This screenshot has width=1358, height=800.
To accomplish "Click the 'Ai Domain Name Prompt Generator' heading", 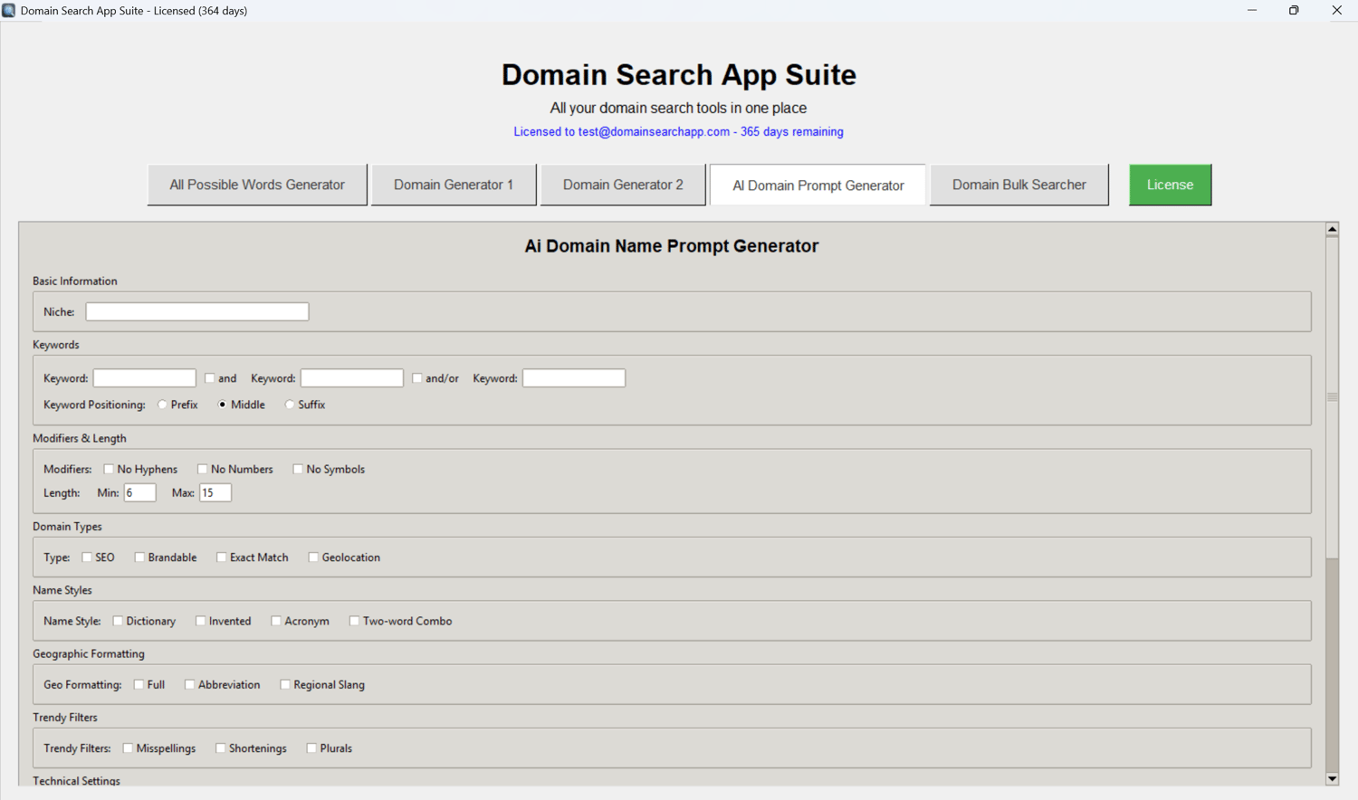I will [x=672, y=246].
